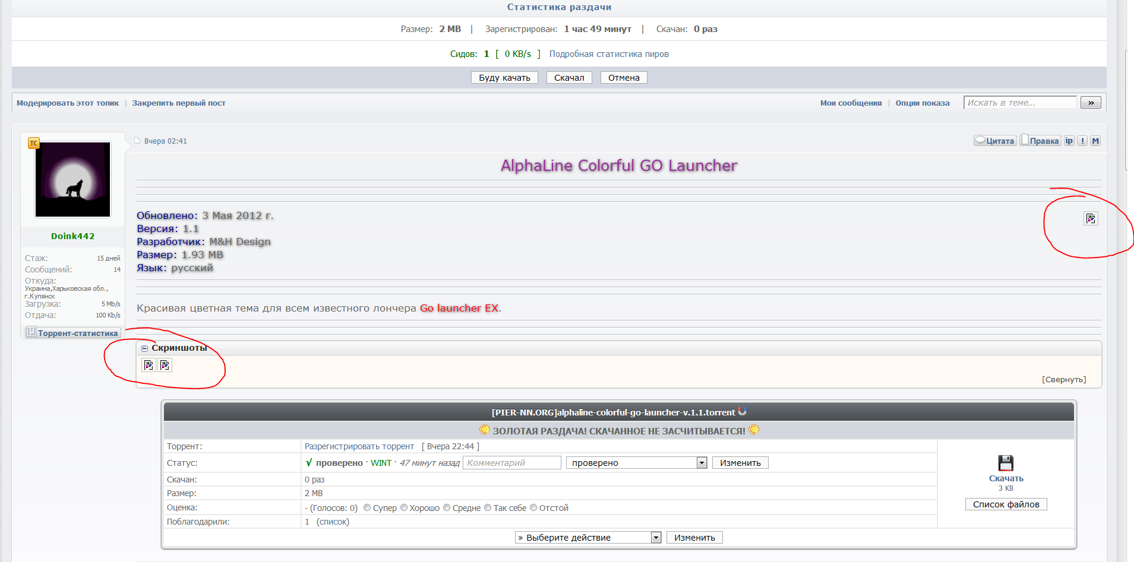Click 'Разрегистрировать торрент' link
Image resolution: width=1134 pixels, height=562 pixels.
coord(359,446)
